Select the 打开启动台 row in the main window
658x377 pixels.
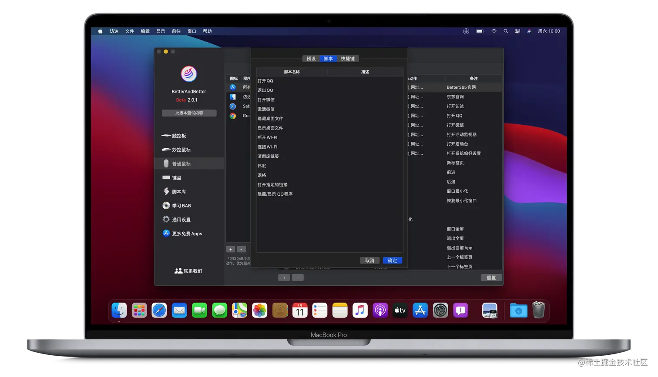pos(455,144)
